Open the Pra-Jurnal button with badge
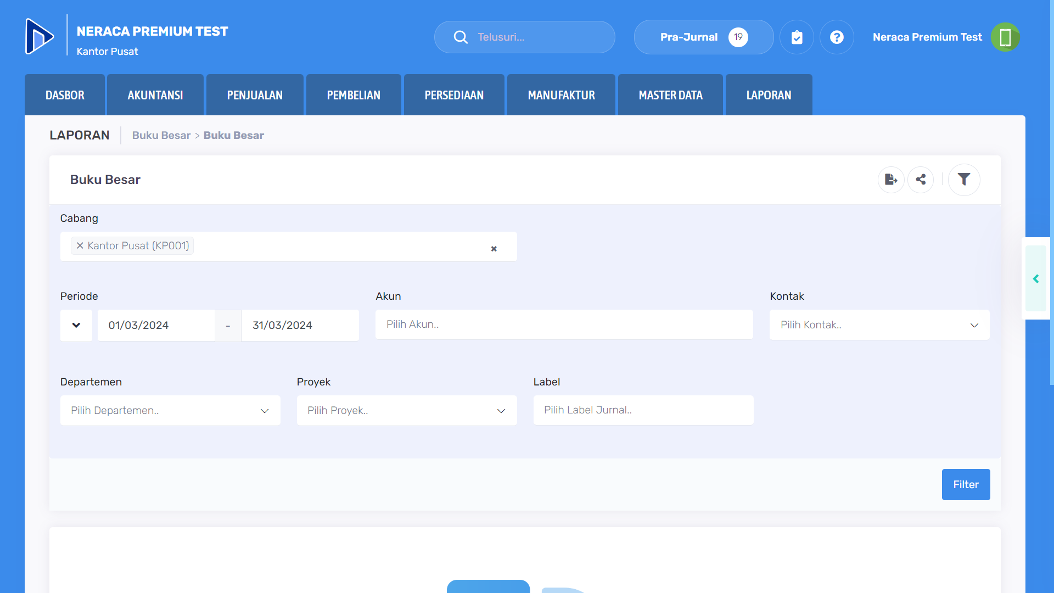1054x593 pixels. (x=703, y=37)
